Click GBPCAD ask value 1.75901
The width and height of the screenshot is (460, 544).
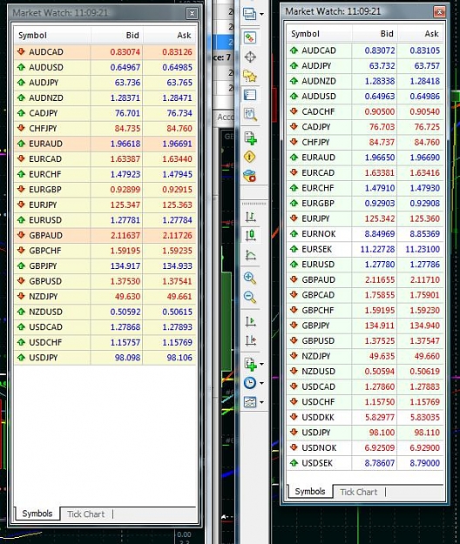[x=424, y=295]
